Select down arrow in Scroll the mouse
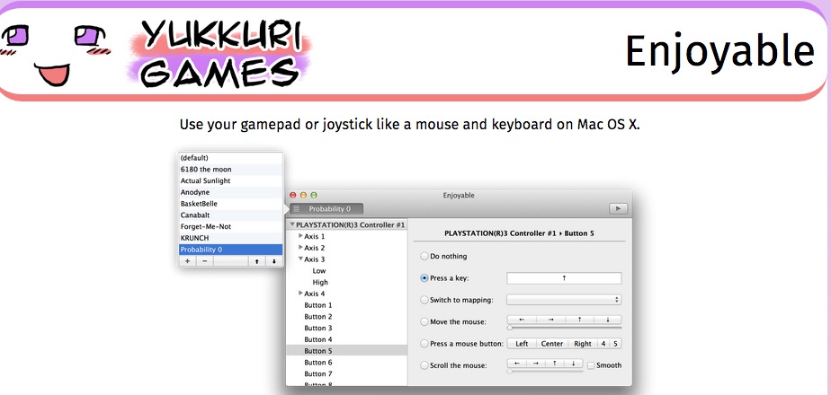This screenshot has height=395, width=831. pos(574,364)
